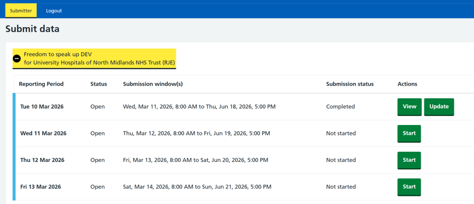Click Open status in the Thu 12 Mar row
Screen dimensions: 474x204
click(98, 160)
